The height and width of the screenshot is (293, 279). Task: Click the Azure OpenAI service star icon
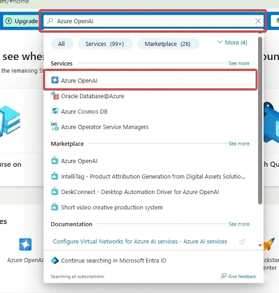tap(55, 80)
